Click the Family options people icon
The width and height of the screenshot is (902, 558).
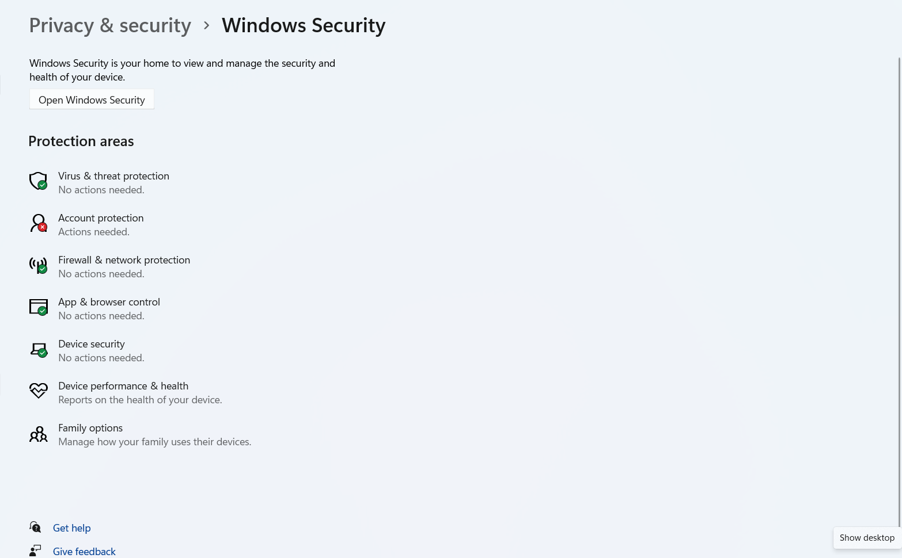coord(38,434)
